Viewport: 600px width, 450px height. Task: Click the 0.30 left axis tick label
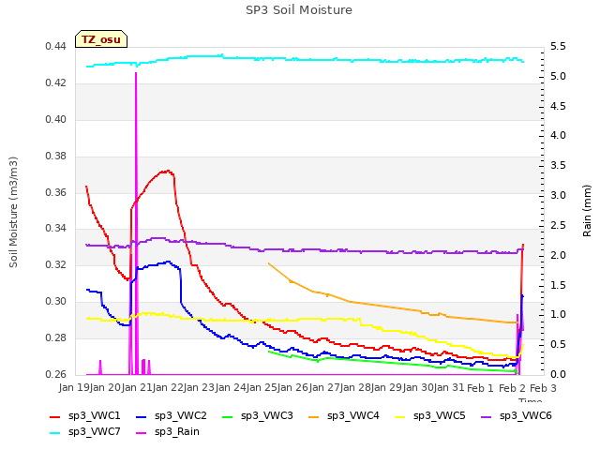[55, 301]
